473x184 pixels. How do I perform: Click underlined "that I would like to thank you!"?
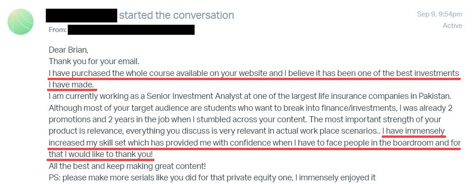coord(101,155)
